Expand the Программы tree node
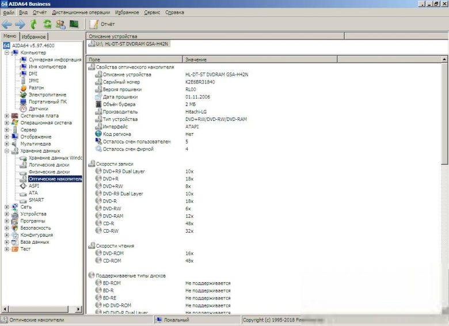 pos(6,221)
